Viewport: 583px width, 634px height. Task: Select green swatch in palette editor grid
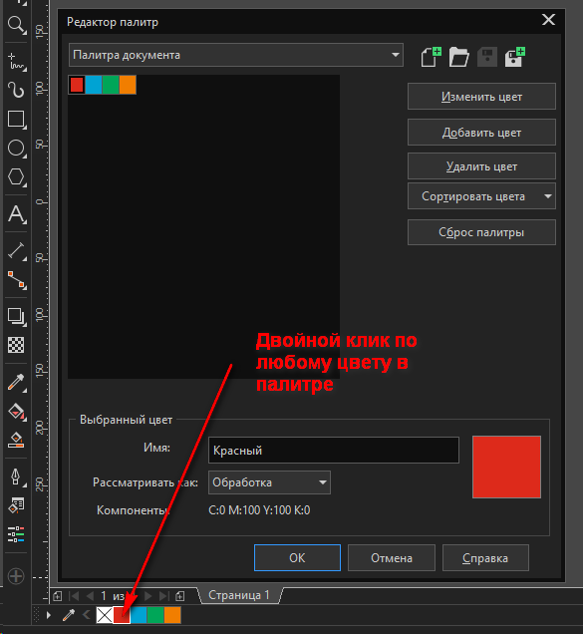click(111, 85)
